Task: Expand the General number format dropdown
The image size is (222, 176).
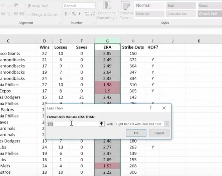Action: pos(93,6)
